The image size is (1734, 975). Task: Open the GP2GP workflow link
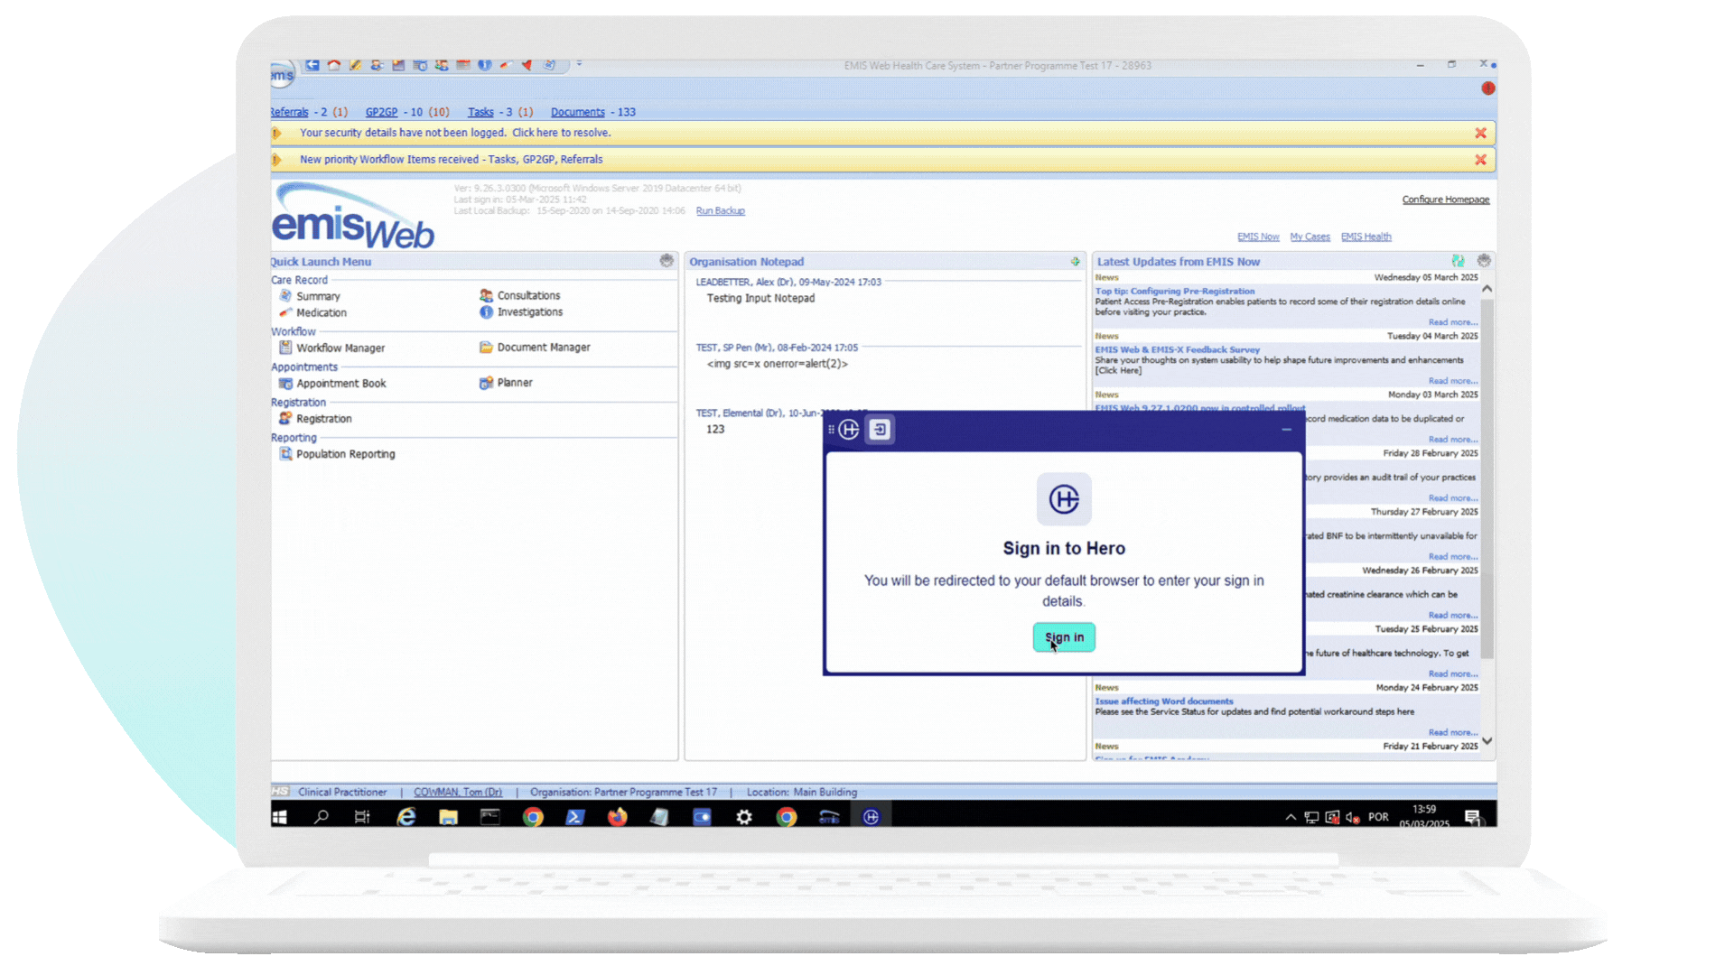pos(381,112)
